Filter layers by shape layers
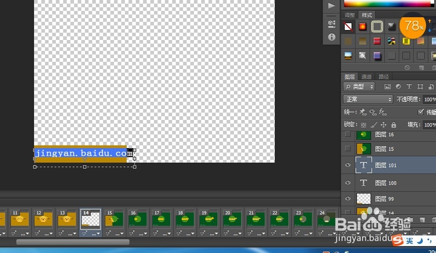The width and height of the screenshot is (436, 253). (x=420, y=87)
